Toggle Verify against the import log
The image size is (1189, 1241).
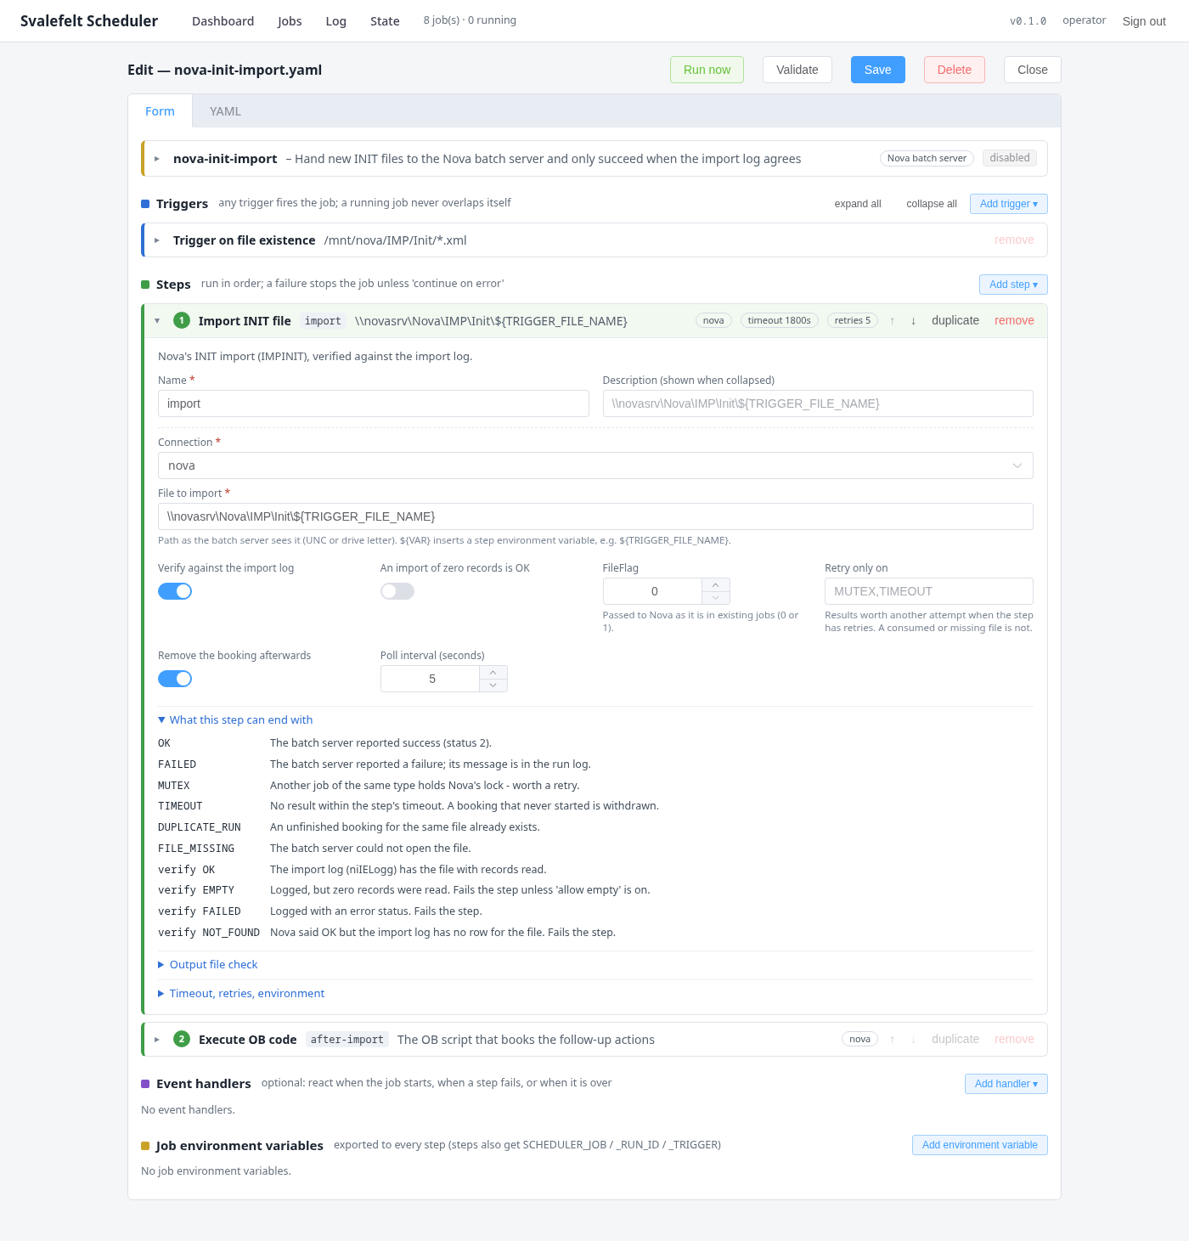pyautogui.click(x=175, y=591)
